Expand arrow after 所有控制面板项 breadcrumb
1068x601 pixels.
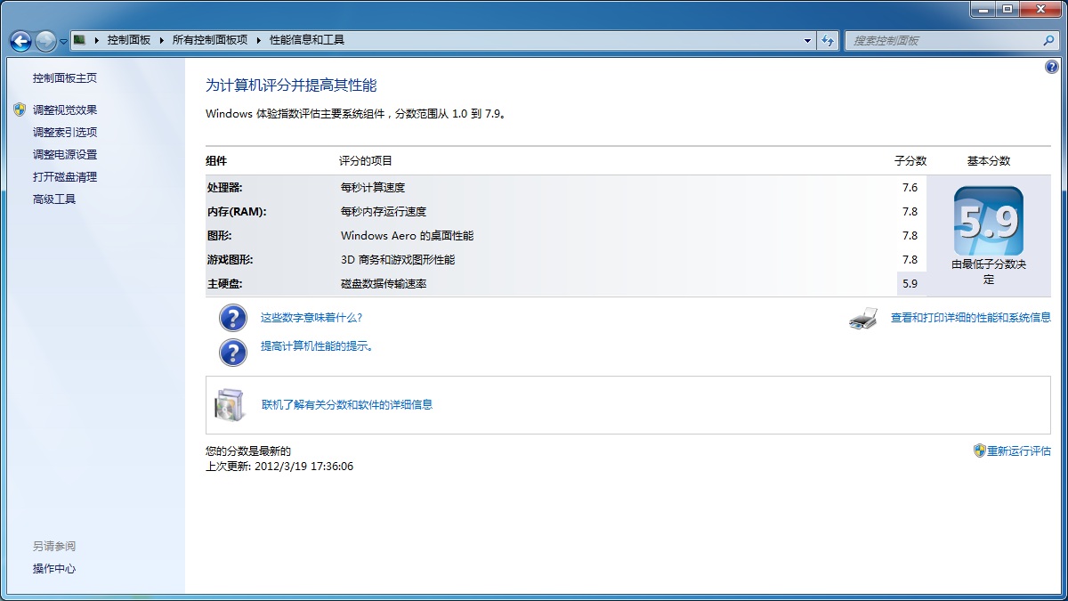point(259,40)
